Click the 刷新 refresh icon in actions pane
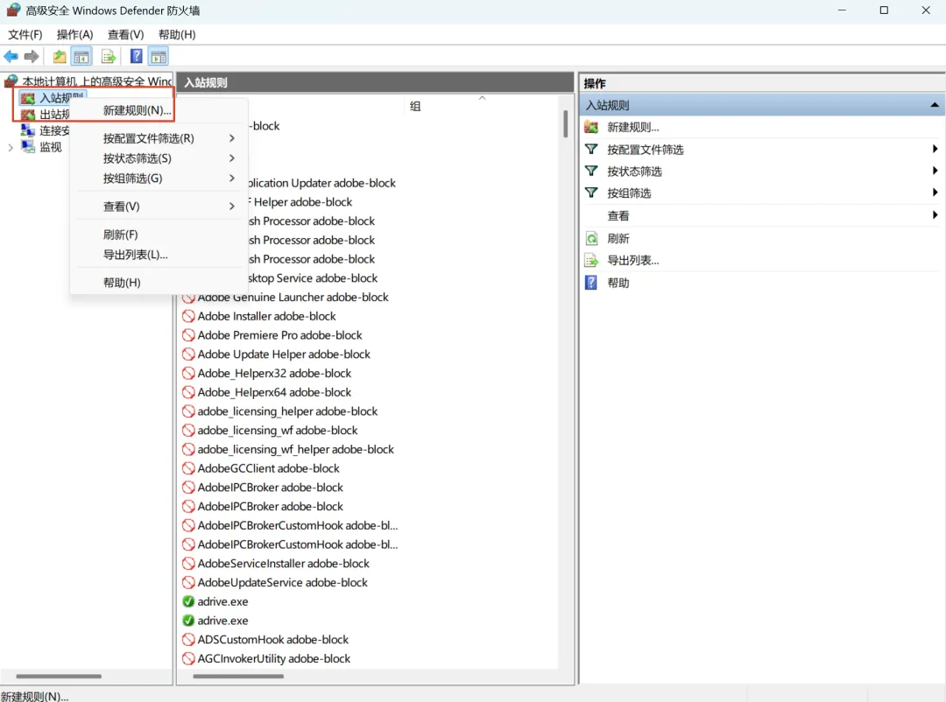946x702 pixels. (x=591, y=238)
